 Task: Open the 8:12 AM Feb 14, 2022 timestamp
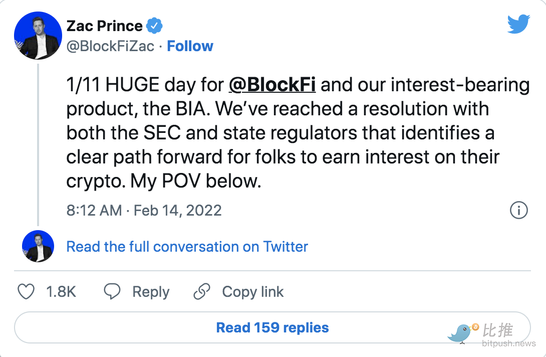(144, 210)
